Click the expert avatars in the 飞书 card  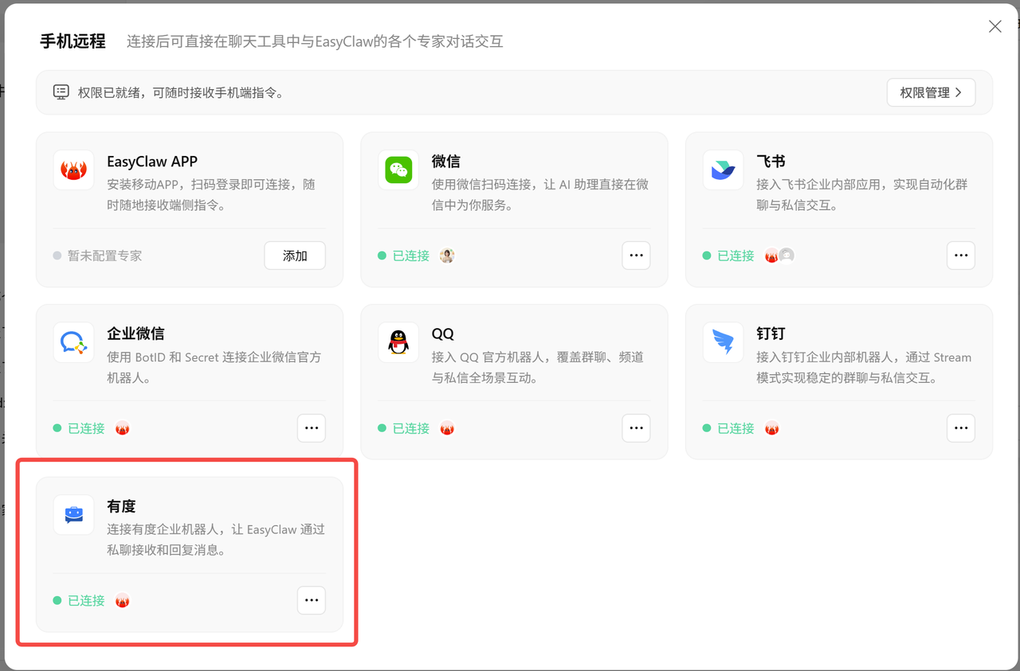pos(779,256)
